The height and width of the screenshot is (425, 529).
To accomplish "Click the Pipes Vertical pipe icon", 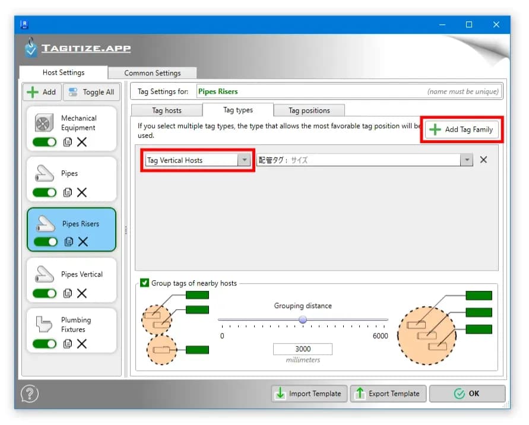I will [44, 274].
